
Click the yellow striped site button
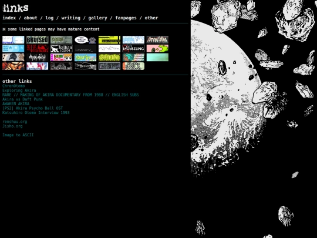(x=109, y=40)
